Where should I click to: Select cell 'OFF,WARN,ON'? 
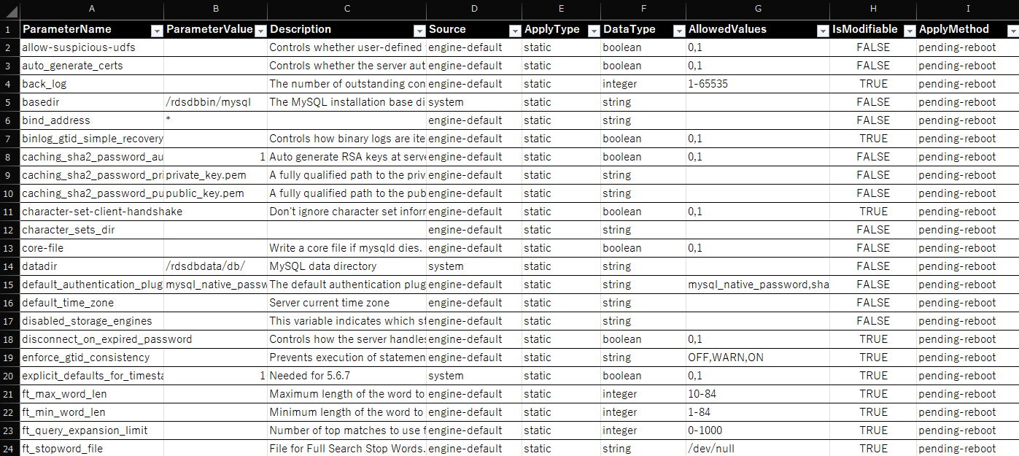(758, 358)
